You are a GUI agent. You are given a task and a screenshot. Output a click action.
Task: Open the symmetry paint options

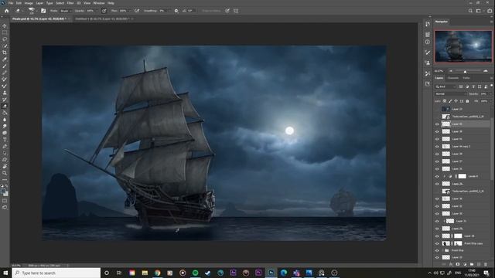pyautogui.click(x=236, y=11)
